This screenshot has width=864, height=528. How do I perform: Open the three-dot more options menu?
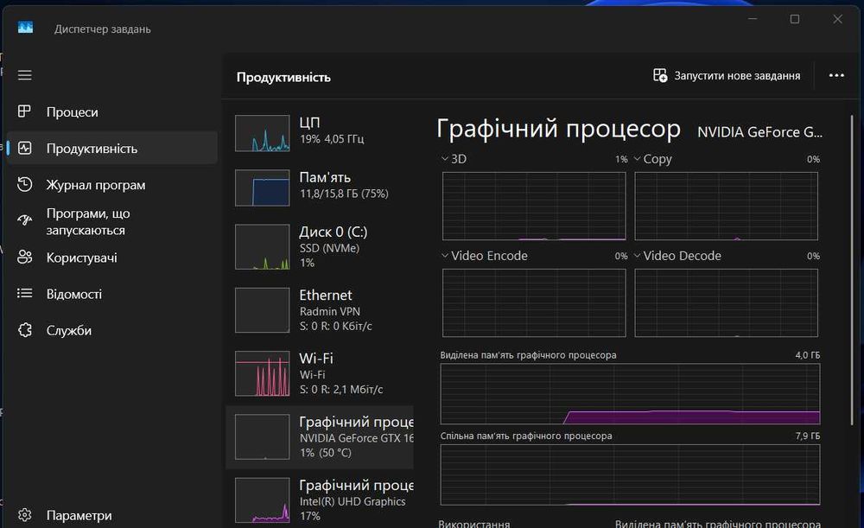click(x=836, y=75)
